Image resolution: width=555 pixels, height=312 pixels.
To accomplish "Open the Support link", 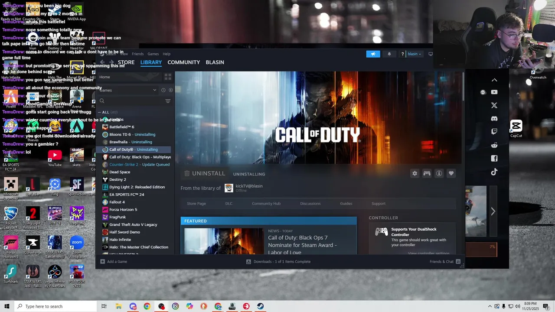I will (378, 204).
